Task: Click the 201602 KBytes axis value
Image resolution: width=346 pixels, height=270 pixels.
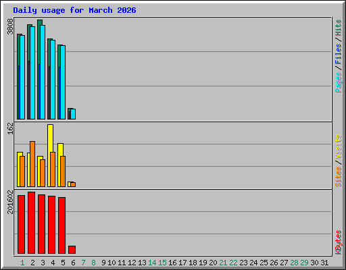Action: 10,202
